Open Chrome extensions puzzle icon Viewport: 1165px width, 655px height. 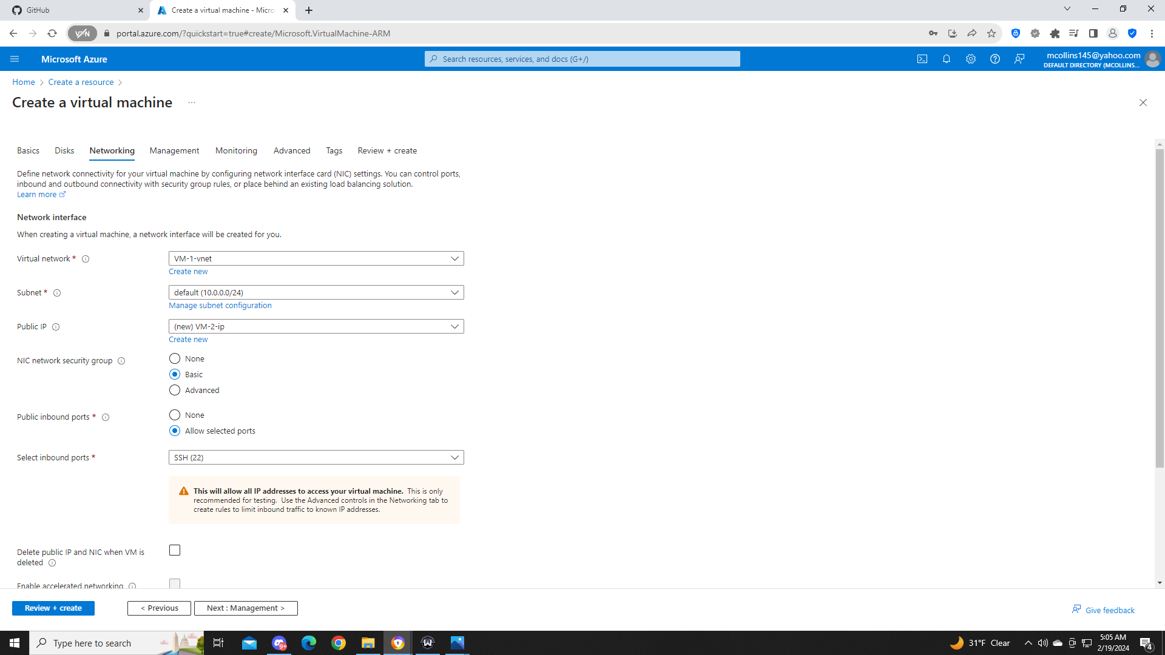[1055, 33]
